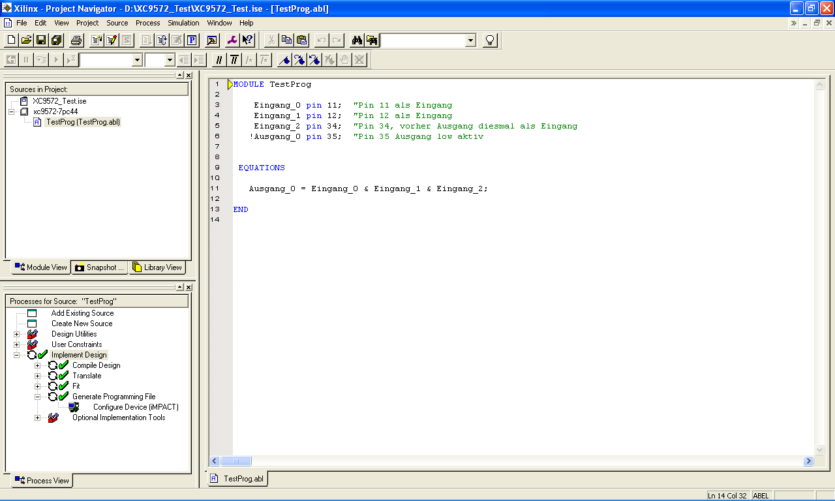The width and height of the screenshot is (835, 501).
Task: Click the blue P properties toolbar icon
Action: [192, 40]
